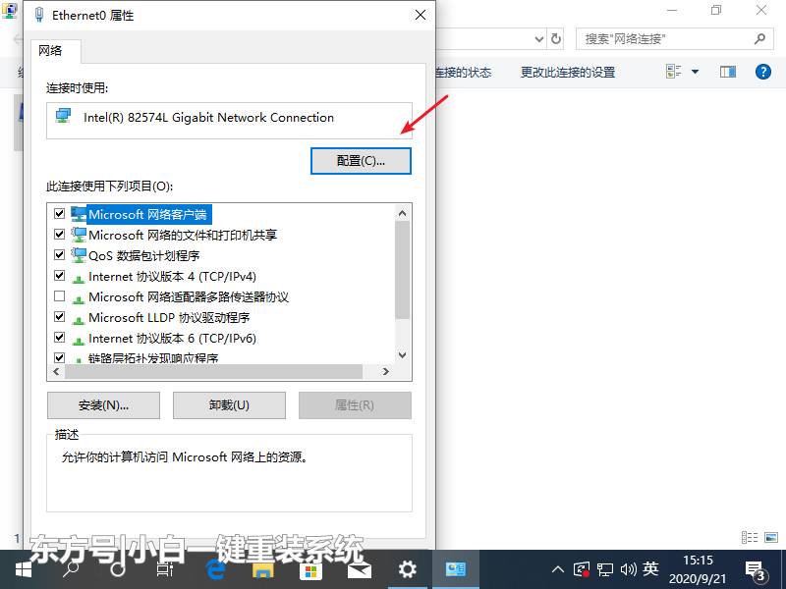
Task: Click the items list scroll-up arrow
Action: (x=402, y=213)
